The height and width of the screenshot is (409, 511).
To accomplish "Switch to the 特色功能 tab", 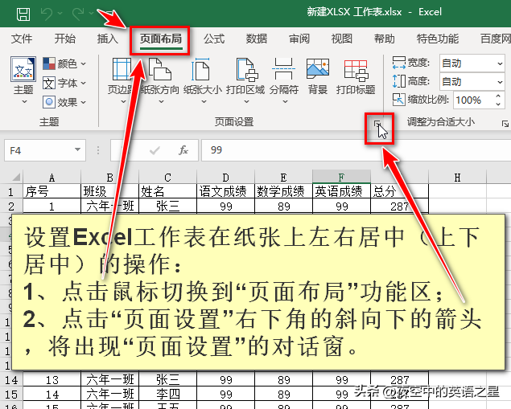I will point(437,39).
